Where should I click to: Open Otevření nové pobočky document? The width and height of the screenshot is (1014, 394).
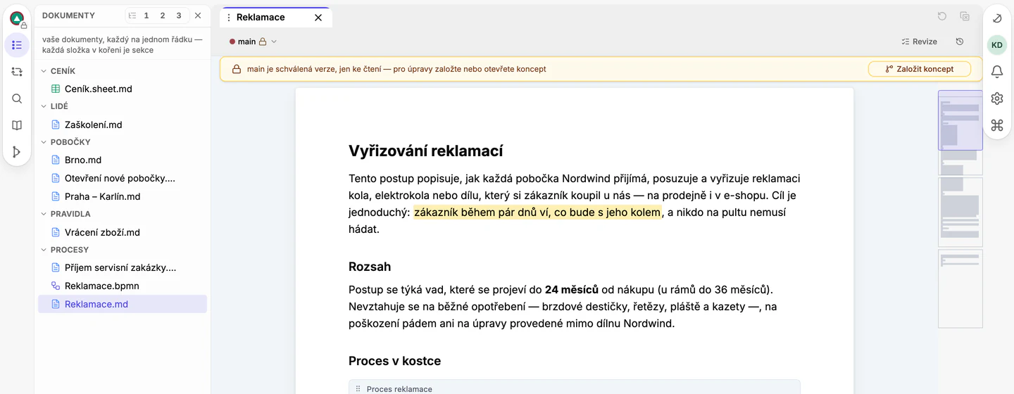(123, 178)
